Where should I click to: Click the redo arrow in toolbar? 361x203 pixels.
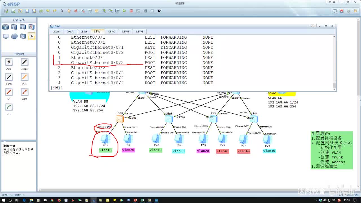(55, 11)
